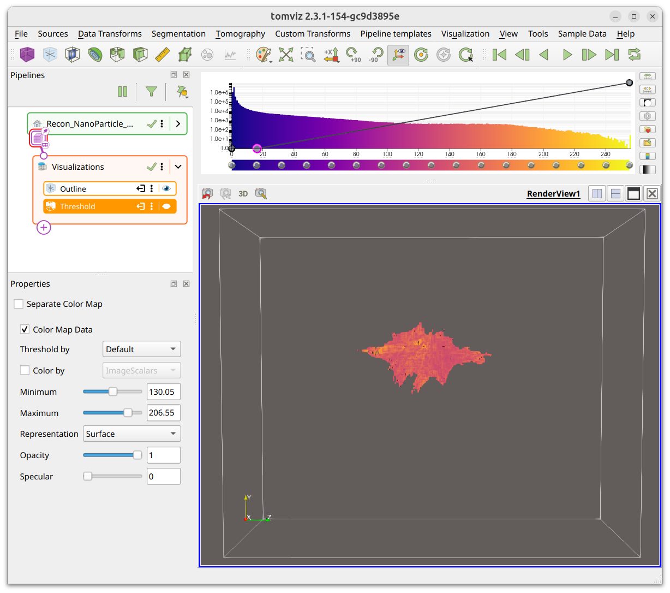The image size is (670, 593).
Task: Open the Visualizations group options menu
Action: [x=162, y=167]
